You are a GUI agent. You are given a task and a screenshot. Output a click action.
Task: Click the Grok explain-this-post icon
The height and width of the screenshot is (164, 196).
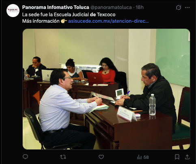point(179,8)
